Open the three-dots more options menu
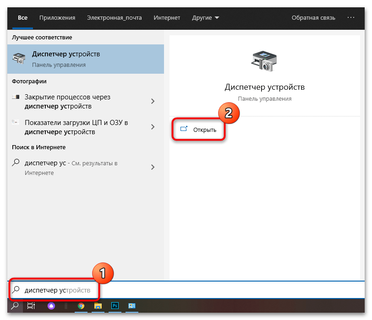The image size is (372, 320). pyautogui.click(x=351, y=18)
